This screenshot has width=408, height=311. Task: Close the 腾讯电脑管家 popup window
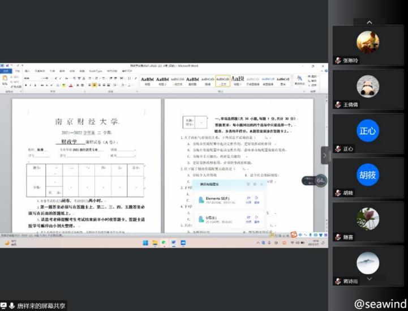tap(261, 184)
